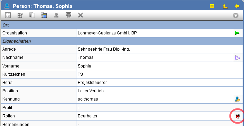Screen dimensions: 244x126
Task: Click the stacked windows toolbar icon
Action: point(68,15)
